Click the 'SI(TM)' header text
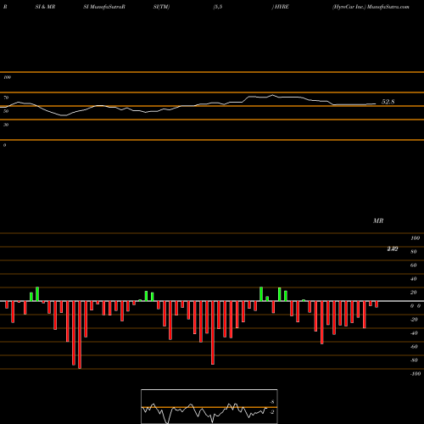 (161, 7)
